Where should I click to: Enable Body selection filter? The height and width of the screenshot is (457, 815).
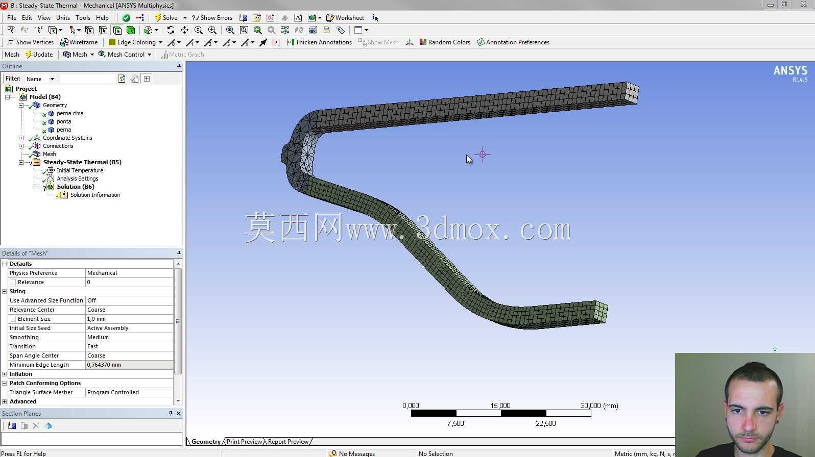point(131,30)
